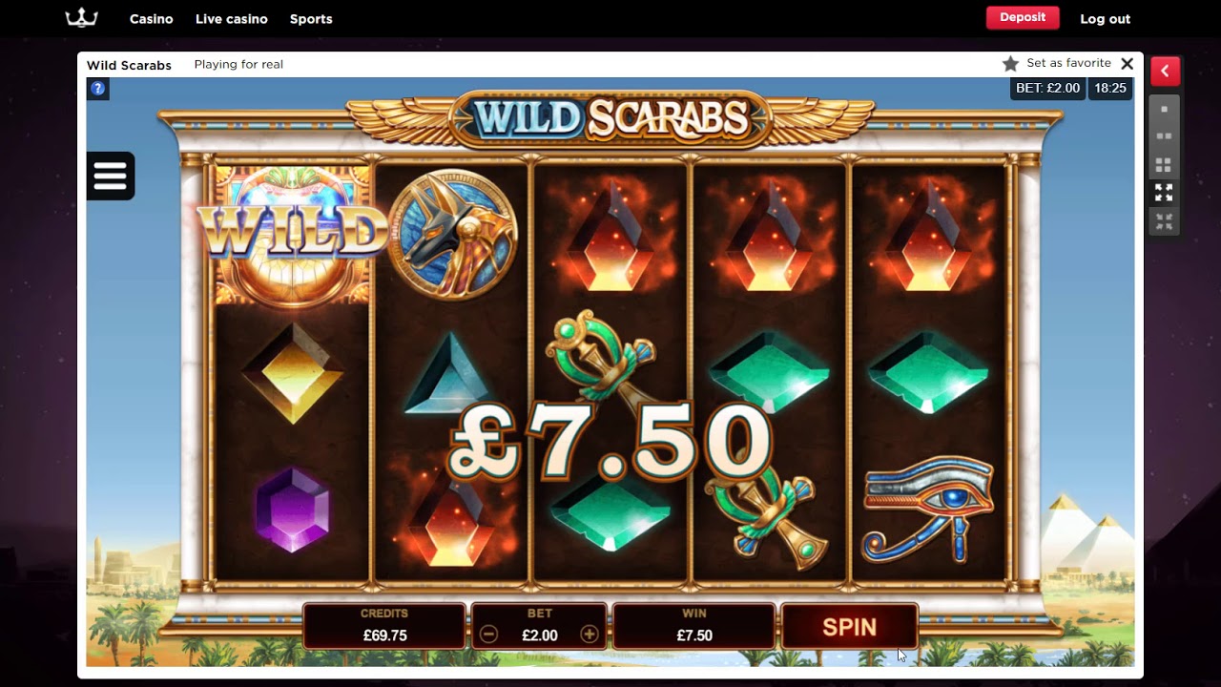Click the blue help question mark icon
The image size is (1221, 687).
(x=98, y=89)
